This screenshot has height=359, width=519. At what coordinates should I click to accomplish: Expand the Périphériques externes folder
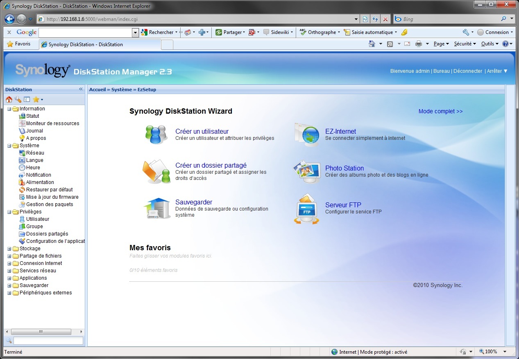click(9, 293)
